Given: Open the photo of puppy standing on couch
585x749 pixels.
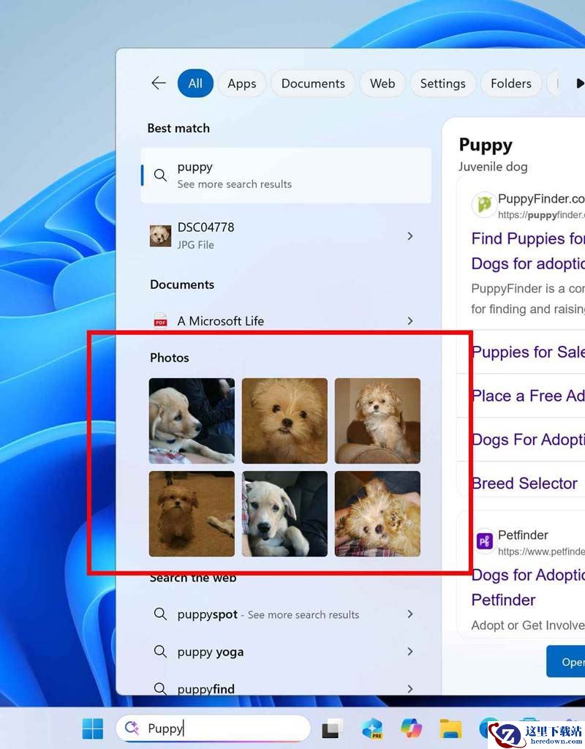Looking at the screenshot, I should (378, 421).
